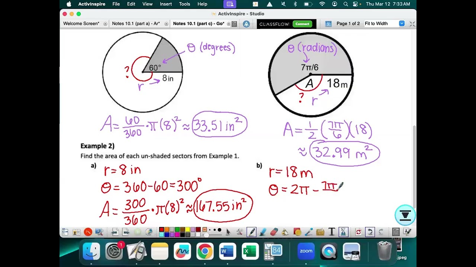
Task: Open Microsoft Excel from the Dock
Action: (x=250, y=252)
